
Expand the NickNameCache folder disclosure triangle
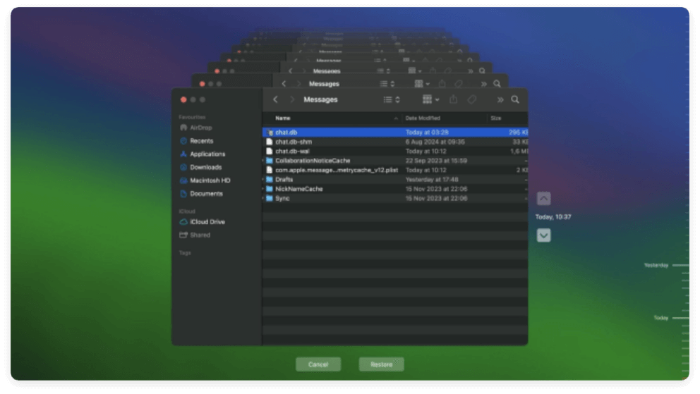pyautogui.click(x=263, y=189)
